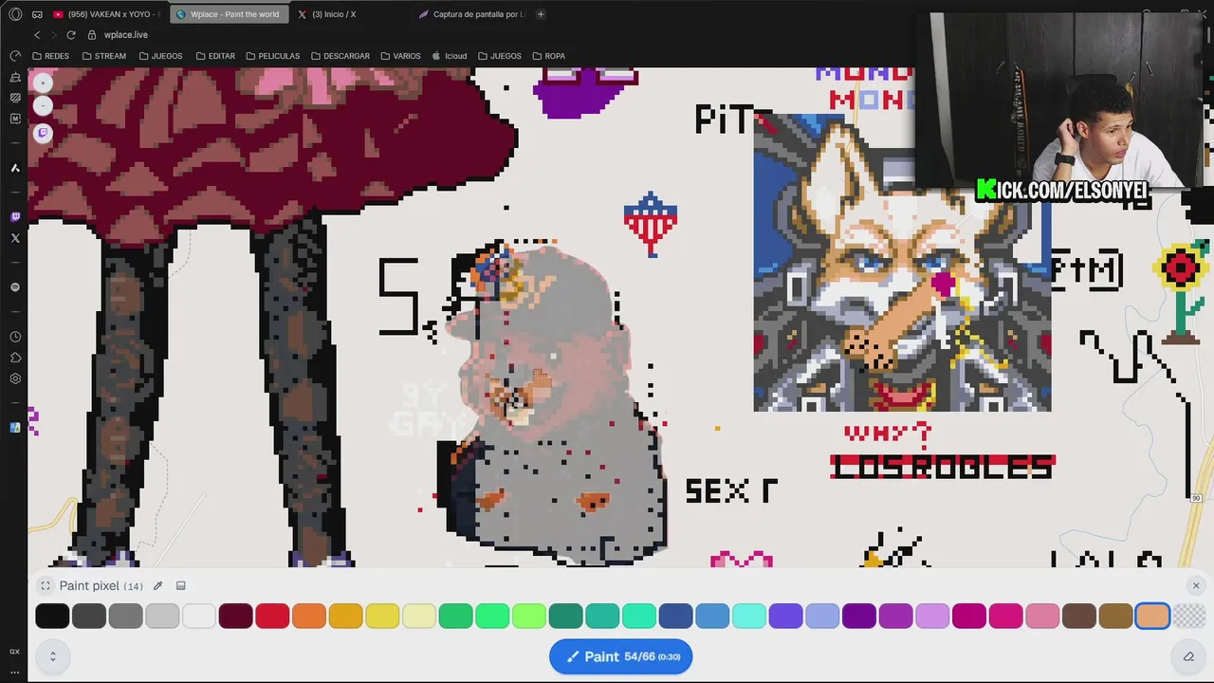Pick the black color swatch

[x=52, y=617]
